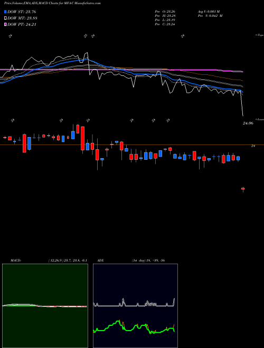The image size is (264, 348).
Task: Click the rightmost low marker icon in the Lows row
Action: coord(168,121)
